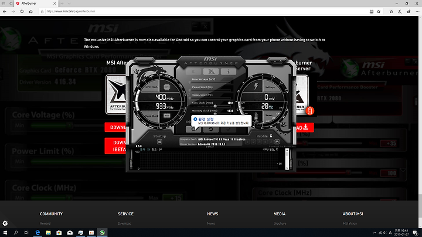Click the Download link under SERVICE
Image resolution: width=422 pixels, height=237 pixels.
point(125,224)
